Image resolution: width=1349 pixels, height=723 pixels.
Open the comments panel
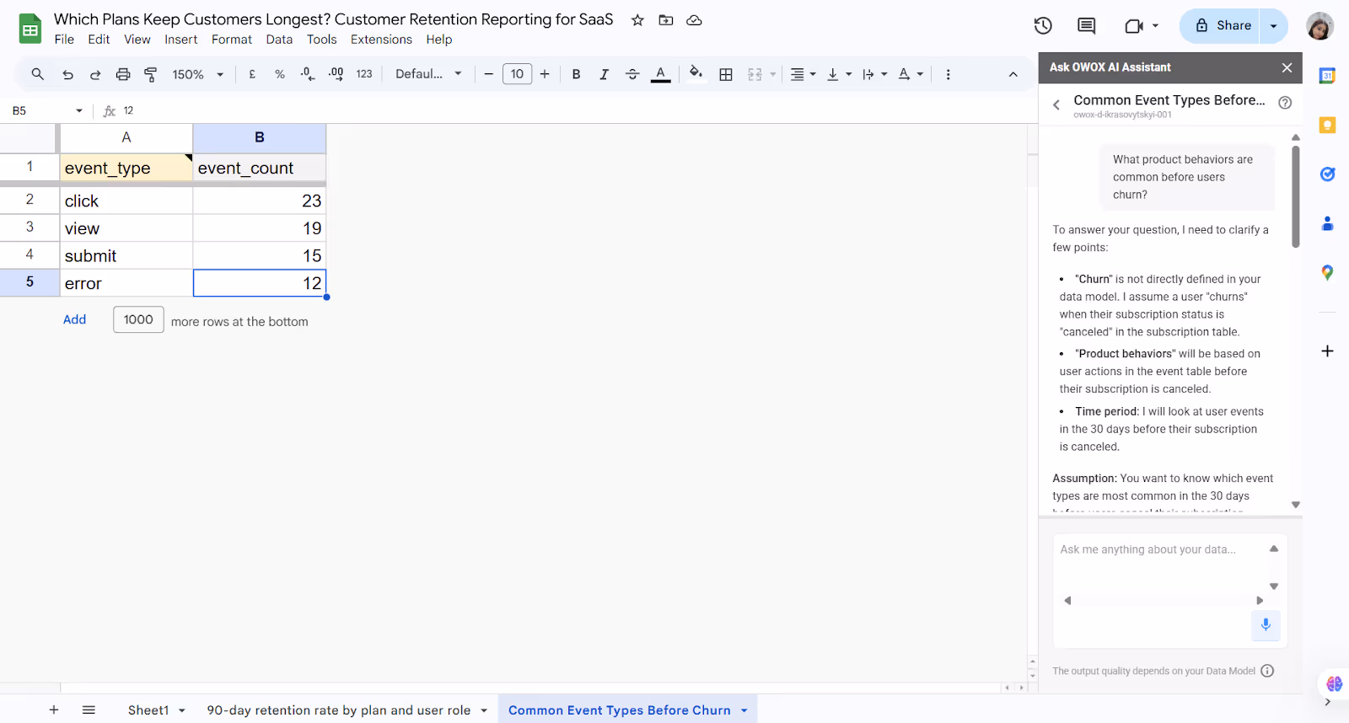click(x=1087, y=26)
